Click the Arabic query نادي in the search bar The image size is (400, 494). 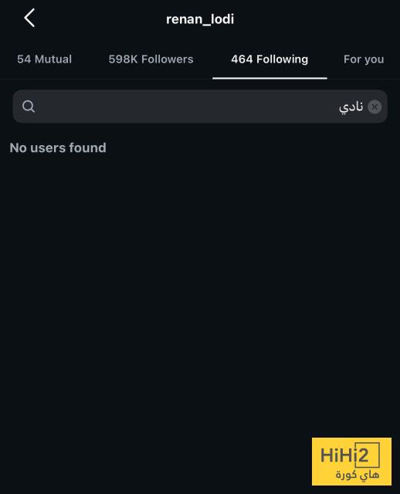[351, 107]
